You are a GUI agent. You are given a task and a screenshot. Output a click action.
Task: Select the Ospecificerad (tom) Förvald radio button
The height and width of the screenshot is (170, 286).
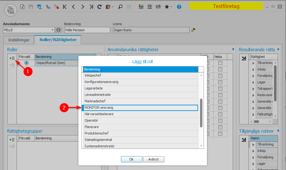pyautogui.click(x=26, y=63)
